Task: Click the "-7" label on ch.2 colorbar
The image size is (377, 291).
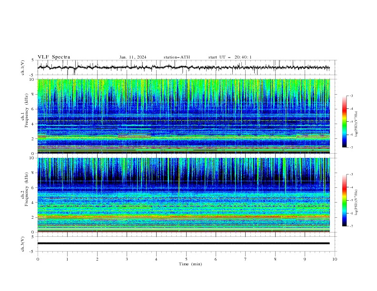Action: [351, 226]
